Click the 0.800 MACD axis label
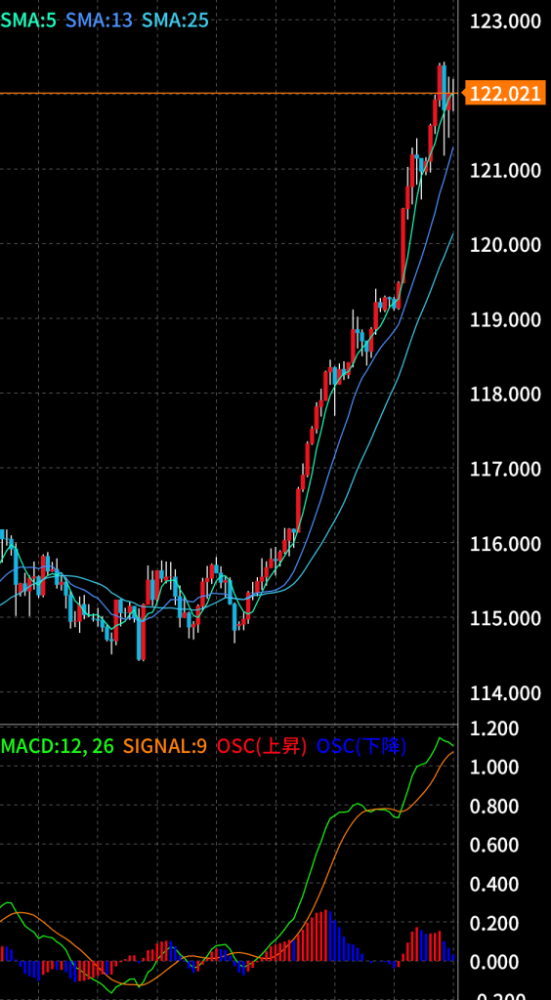 (x=494, y=807)
